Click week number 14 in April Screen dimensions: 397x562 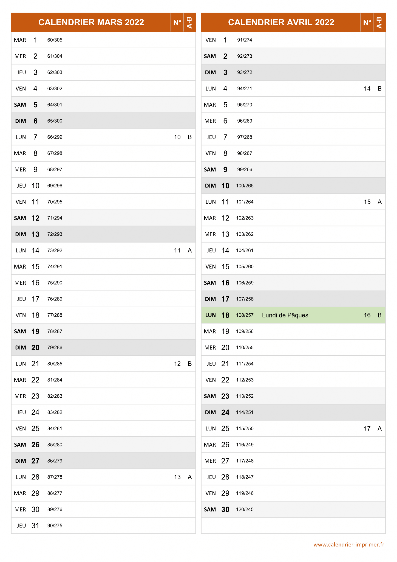[x=367, y=89]
